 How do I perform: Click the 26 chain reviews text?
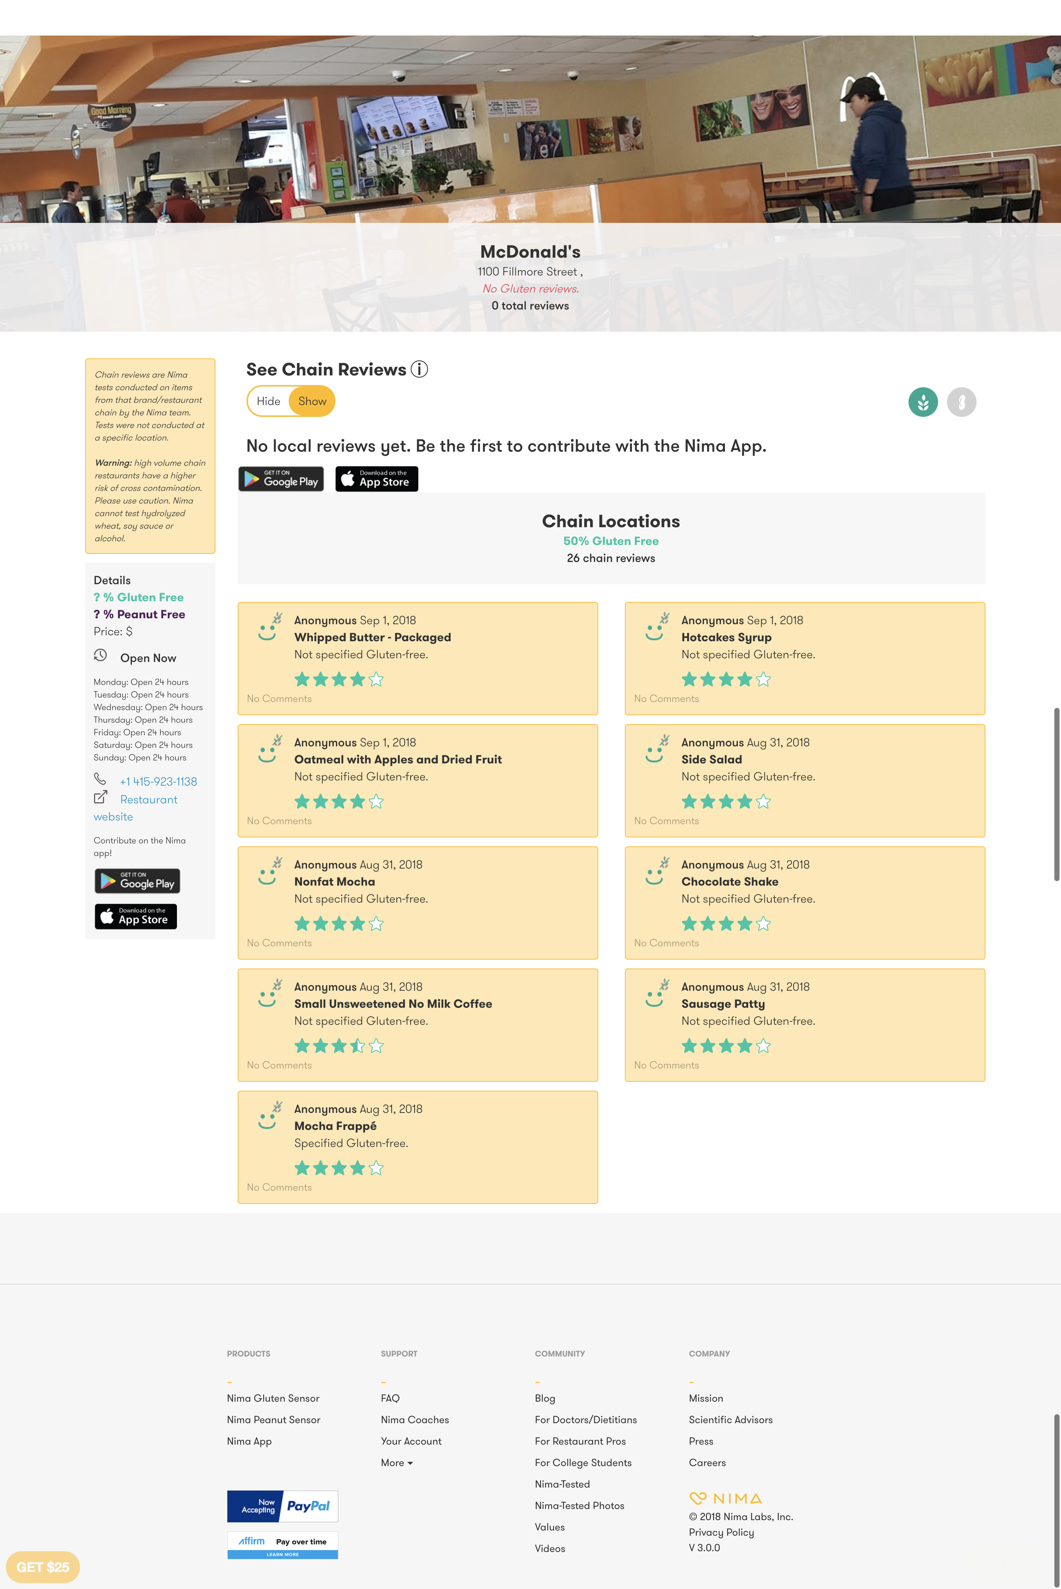[x=611, y=558]
